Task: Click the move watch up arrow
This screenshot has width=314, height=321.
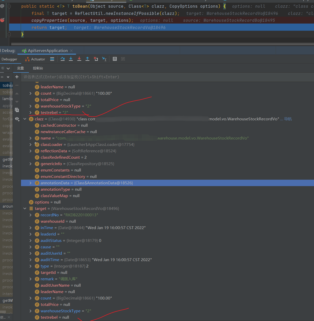Action: (x=17, y=94)
